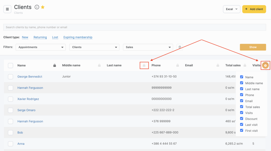The height and width of the screenshot is (151, 271).
Task: Click the trash icon to clear filters
Action: [x=180, y=47]
